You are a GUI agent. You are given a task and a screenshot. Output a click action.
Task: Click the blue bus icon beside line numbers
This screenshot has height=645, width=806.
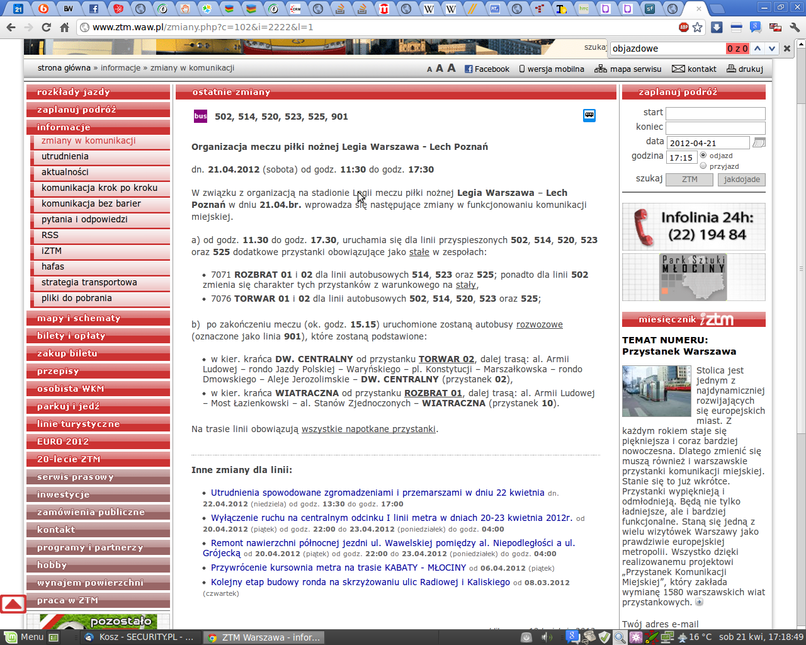[589, 115]
